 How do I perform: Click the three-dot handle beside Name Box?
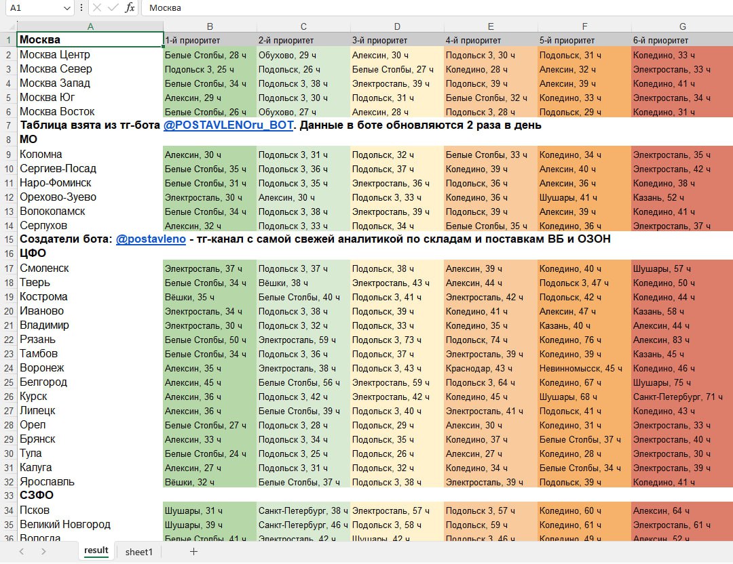[81, 7]
